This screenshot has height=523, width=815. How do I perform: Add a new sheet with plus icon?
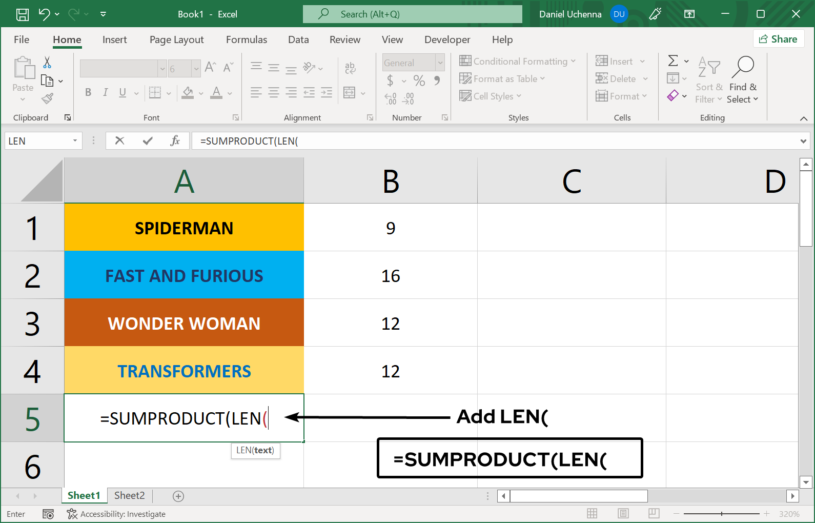pyautogui.click(x=178, y=496)
